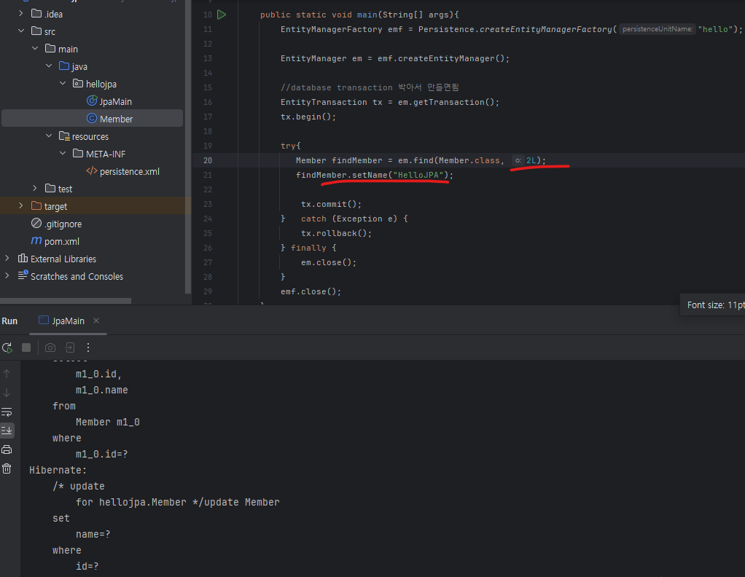The width and height of the screenshot is (745, 577).
Task: Click the project panel horizontal scrollbar
Action: 66,301
